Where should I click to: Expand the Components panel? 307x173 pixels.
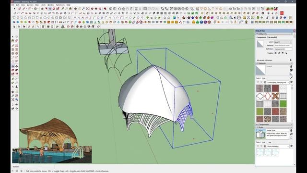(274, 124)
